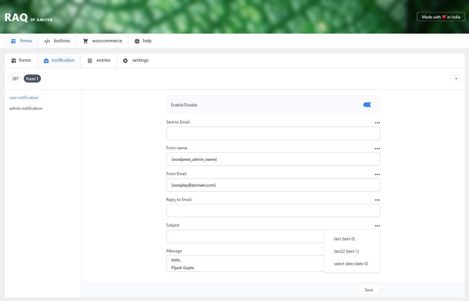The image size is (469, 301).
Task: Open the top forms tab
Action: tap(21, 41)
